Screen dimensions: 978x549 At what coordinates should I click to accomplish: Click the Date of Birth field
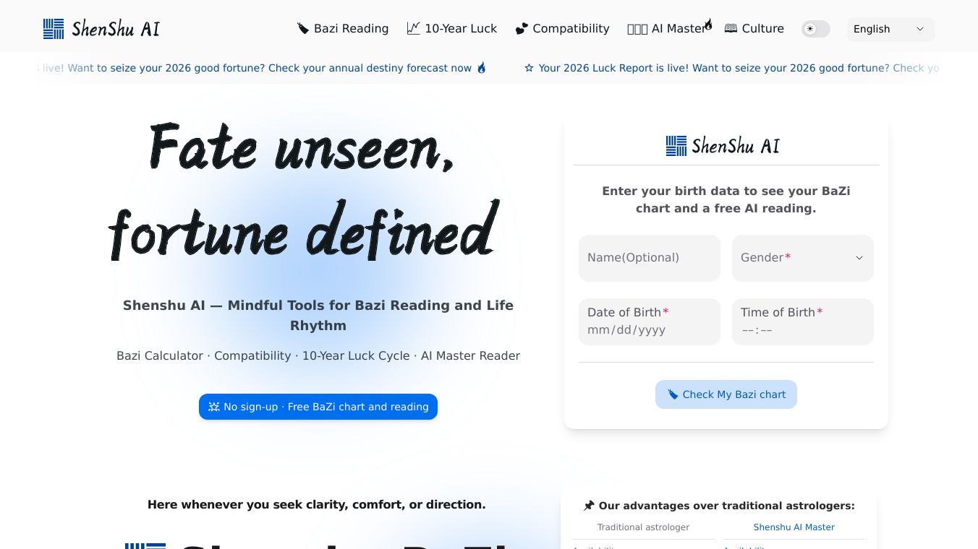coord(650,321)
